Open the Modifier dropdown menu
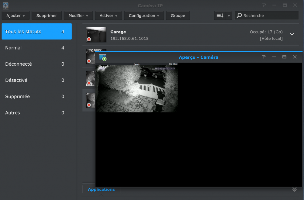 coord(78,16)
